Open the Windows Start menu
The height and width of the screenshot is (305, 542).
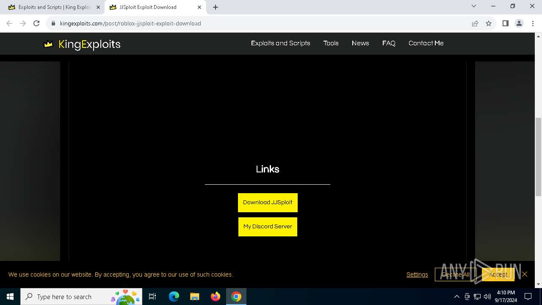[10, 297]
